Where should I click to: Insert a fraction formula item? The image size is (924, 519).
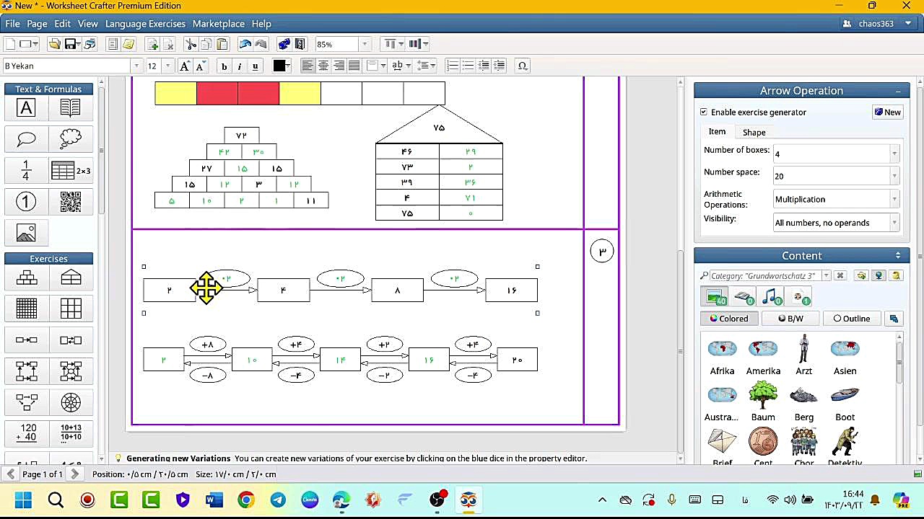pyautogui.click(x=26, y=171)
